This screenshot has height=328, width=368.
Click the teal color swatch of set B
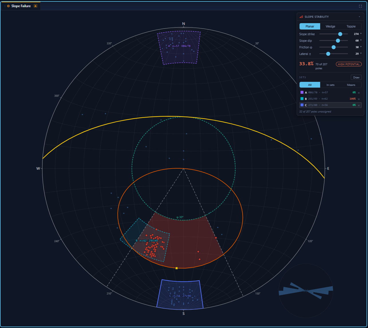(x=302, y=99)
